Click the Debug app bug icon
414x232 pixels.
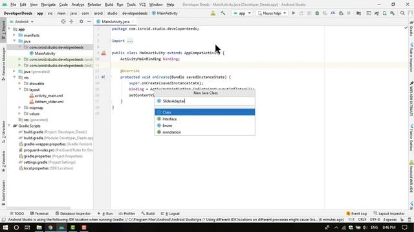[x=317, y=13]
